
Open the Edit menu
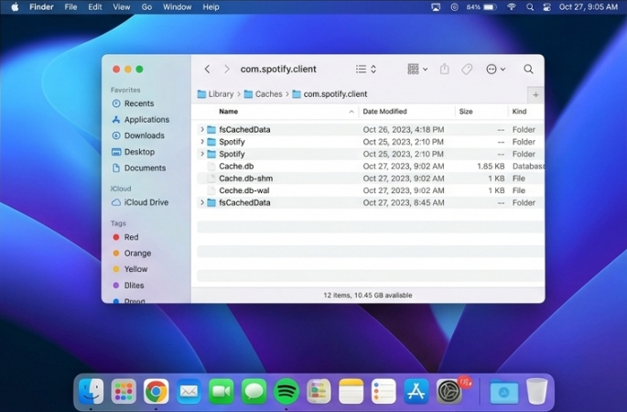[95, 7]
